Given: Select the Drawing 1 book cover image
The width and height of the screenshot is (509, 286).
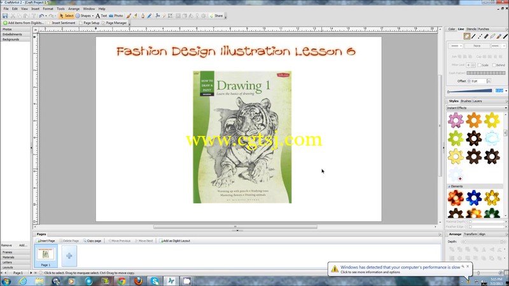Looking at the screenshot, I should pos(242,137).
